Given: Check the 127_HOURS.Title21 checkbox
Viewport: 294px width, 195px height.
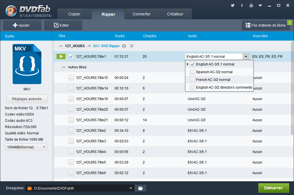Looking at the screenshot, I should pyautogui.click(x=71, y=120).
